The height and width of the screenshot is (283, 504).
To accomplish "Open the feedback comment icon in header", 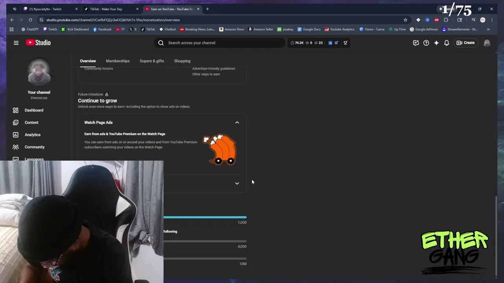I will point(416,43).
